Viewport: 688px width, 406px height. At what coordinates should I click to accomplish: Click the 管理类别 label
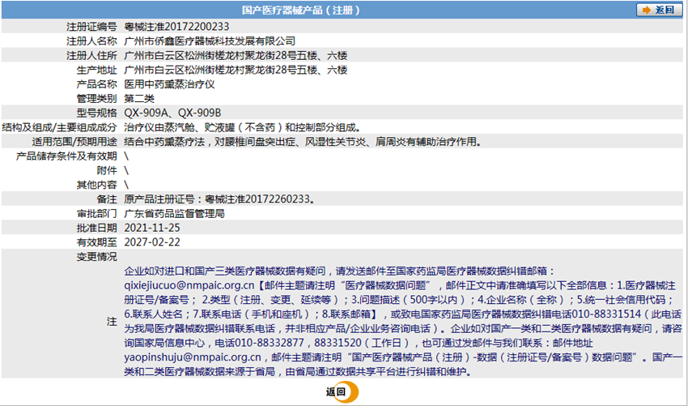click(x=96, y=99)
